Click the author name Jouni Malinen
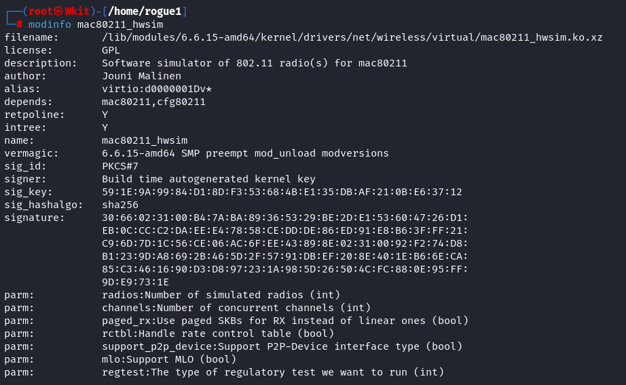626x385 pixels. pyautogui.click(x=141, y=76)
